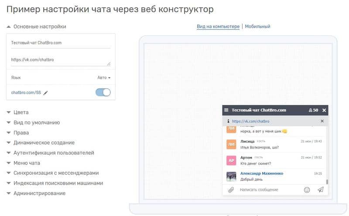
Task: Close the chat widget with the X icon
Action: tap(324, 110)
